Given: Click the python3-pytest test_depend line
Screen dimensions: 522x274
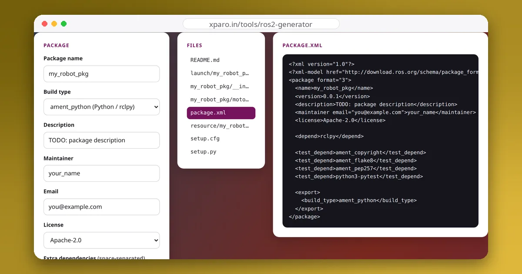Looking at the screenshot, I should coord(359,177).
